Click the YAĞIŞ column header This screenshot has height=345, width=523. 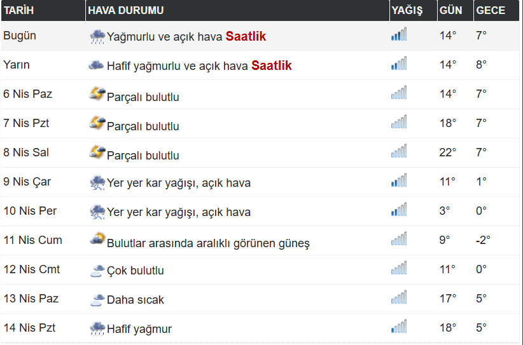[414, 10]
